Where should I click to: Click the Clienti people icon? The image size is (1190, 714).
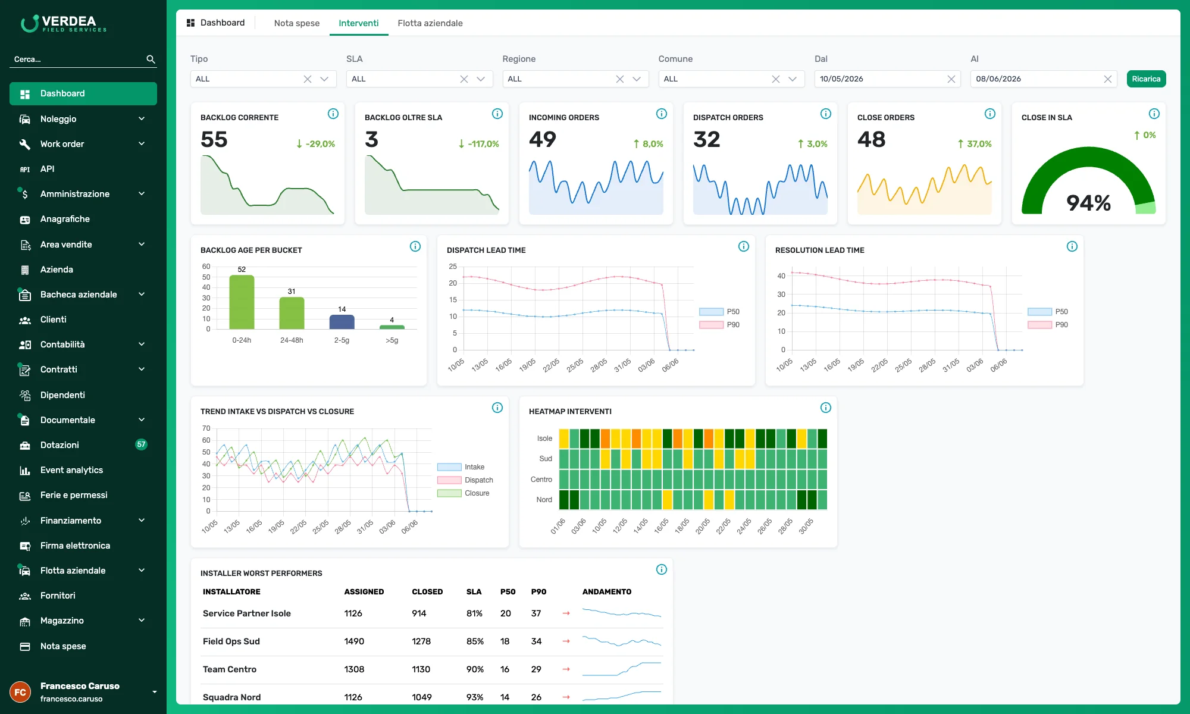click(25, 320)
